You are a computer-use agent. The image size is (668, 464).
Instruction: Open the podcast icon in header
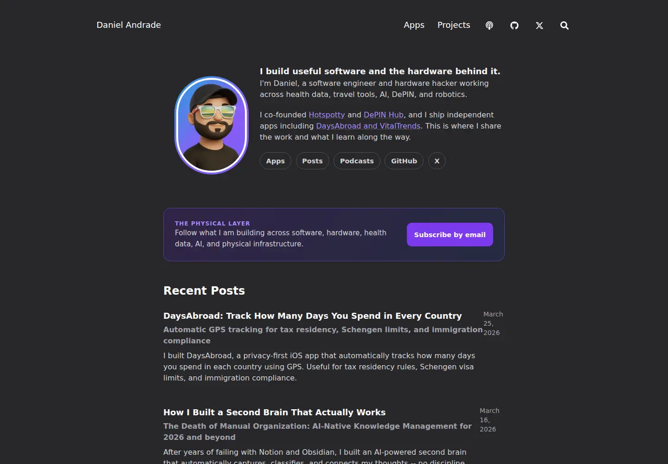click(x=489, y=26)
